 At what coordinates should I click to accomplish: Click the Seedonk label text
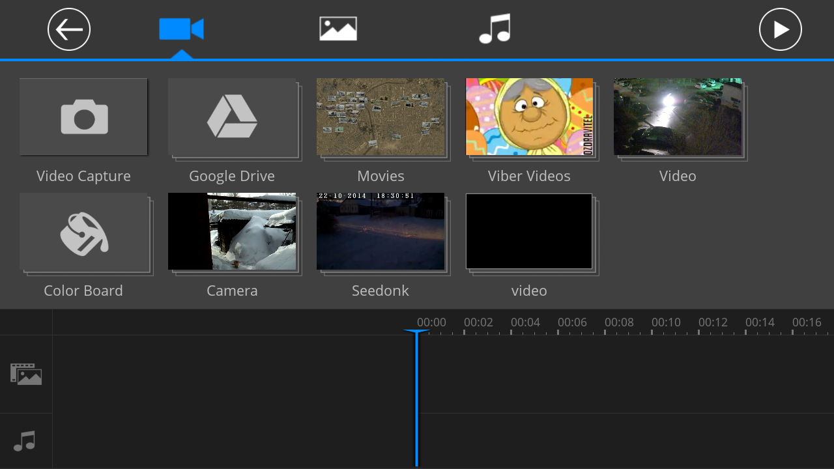381,291
